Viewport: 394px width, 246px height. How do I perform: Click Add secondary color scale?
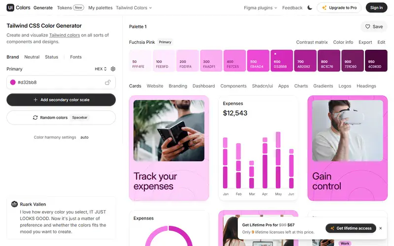pyautogui.click(x=61, y=100)
